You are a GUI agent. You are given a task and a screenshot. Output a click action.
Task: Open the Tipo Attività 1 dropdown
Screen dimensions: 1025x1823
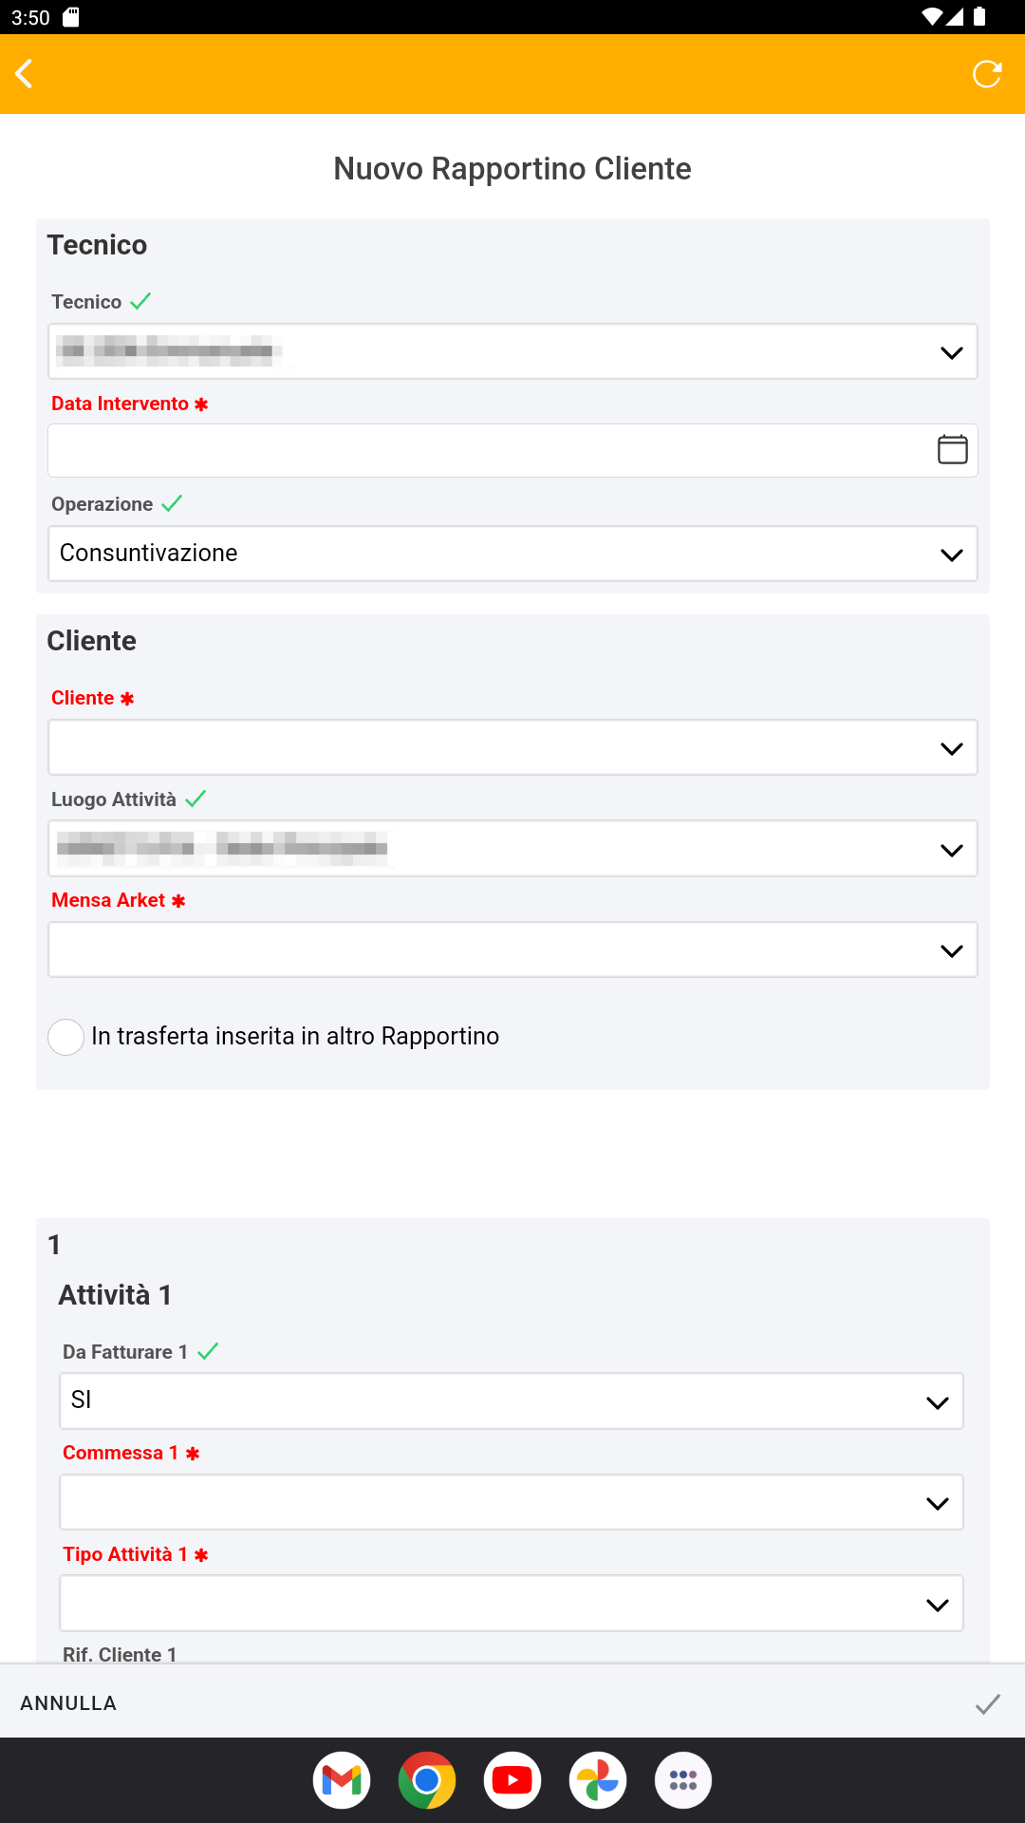[x=512, y=1604]
